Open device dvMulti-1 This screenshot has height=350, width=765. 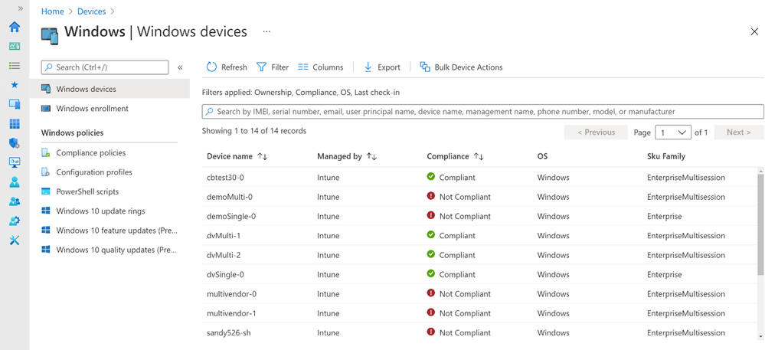pos(224,236)
